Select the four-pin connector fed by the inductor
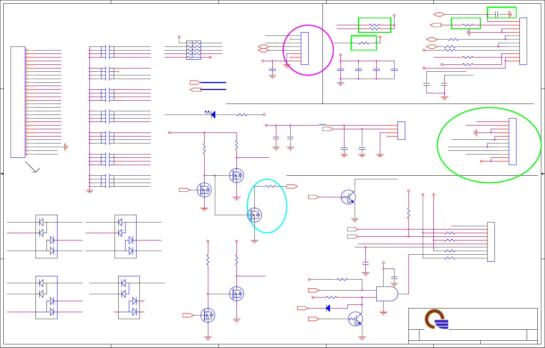The height and width of the screenshot is (348, 545). tap(401, 131)
